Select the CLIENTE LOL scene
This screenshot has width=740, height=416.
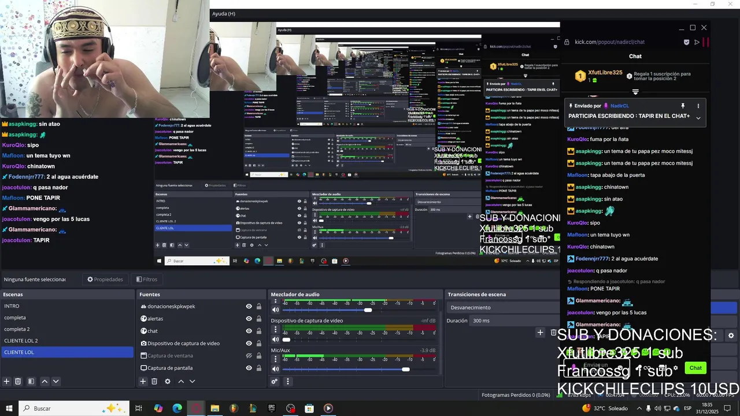coord(67,352)
